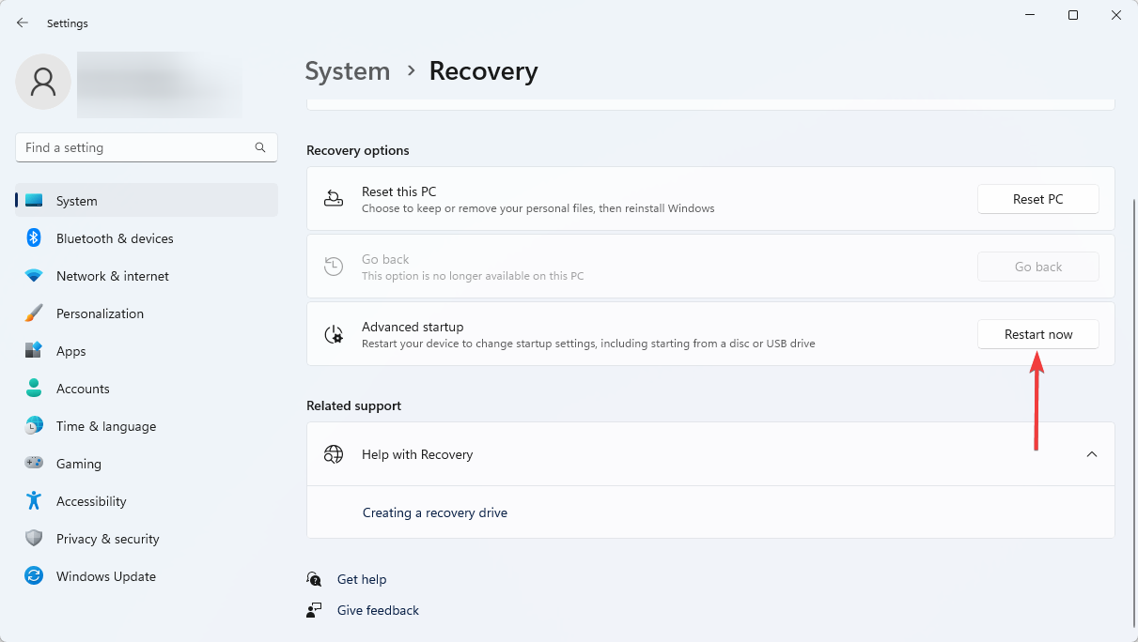The height and width of the screenshot is (642, 1138).
Task: Open the user profile avatar
Action: pyautogui.click(x=43, y=82)
